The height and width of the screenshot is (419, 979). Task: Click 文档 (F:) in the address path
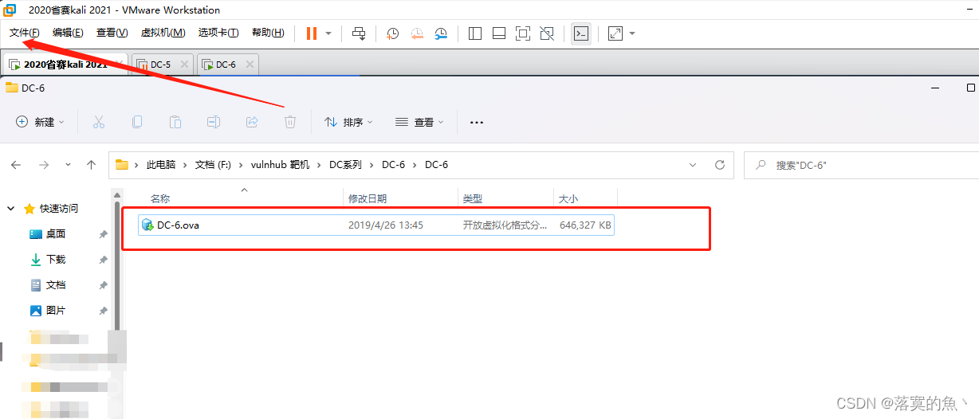pyautogui.click(x=213, y=165)
